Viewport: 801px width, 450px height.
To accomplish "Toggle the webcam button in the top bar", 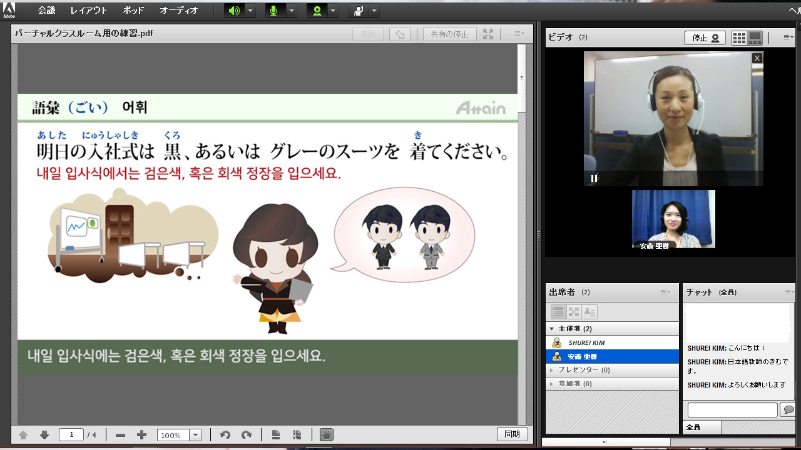I will 317,11.
